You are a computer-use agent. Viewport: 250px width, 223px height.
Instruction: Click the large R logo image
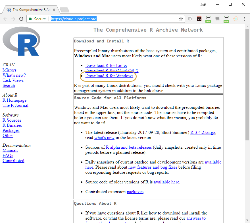(21, 42)
